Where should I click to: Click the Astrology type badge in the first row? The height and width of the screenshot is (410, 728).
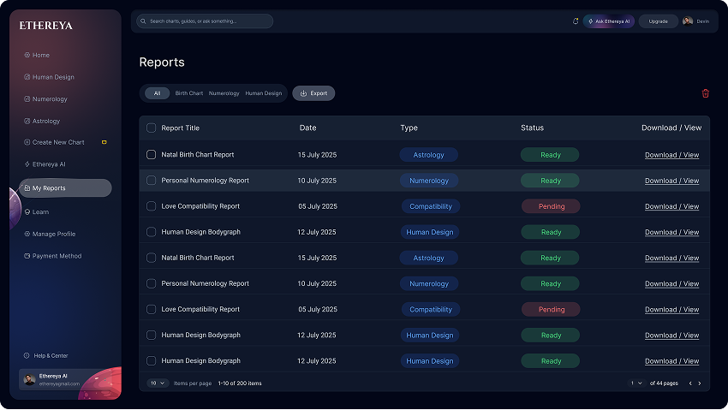(x=428, y=155)
